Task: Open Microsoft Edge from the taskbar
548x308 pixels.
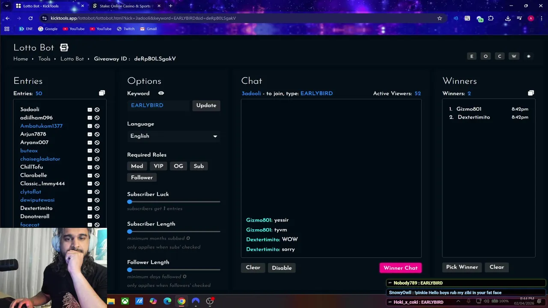Action: click(x=167, y=301)
